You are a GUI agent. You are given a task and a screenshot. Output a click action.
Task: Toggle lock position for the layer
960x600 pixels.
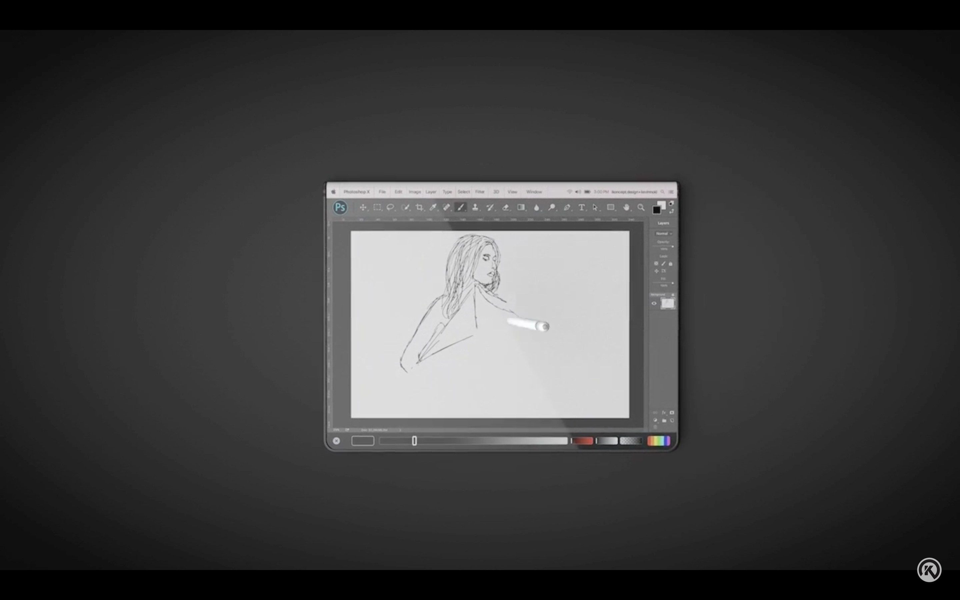[x=657, y=271]
